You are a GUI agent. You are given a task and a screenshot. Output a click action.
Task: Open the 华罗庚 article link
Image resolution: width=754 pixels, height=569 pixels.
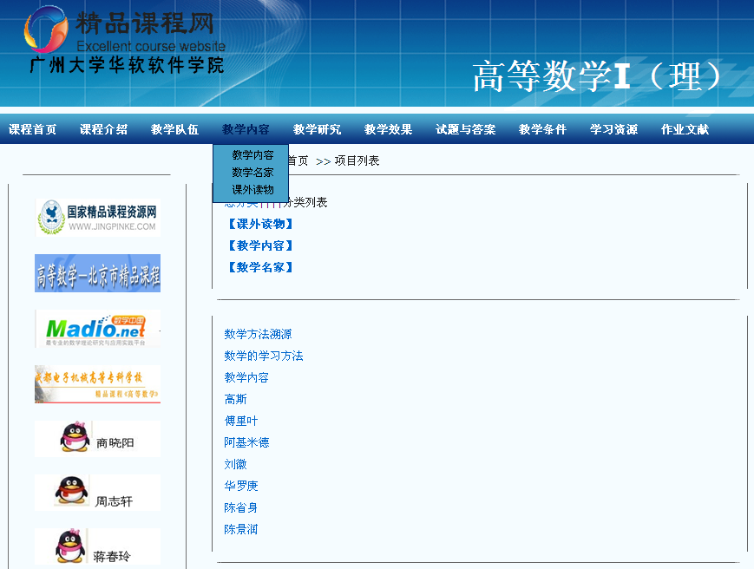[241, 486]
